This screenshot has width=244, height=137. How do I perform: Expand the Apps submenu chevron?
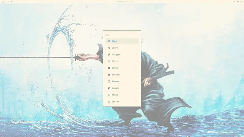[136, 41]
